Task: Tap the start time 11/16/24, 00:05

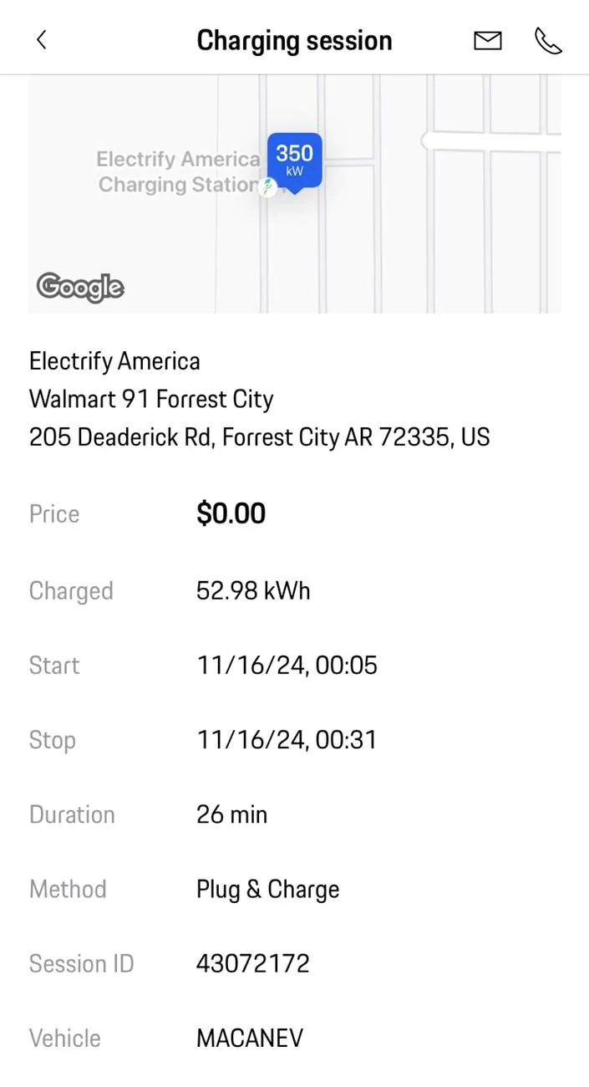Action: [287, 666]
